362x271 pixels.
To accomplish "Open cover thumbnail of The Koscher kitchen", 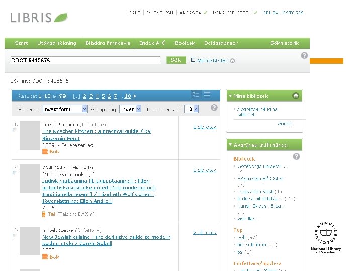I will [30, 135].
